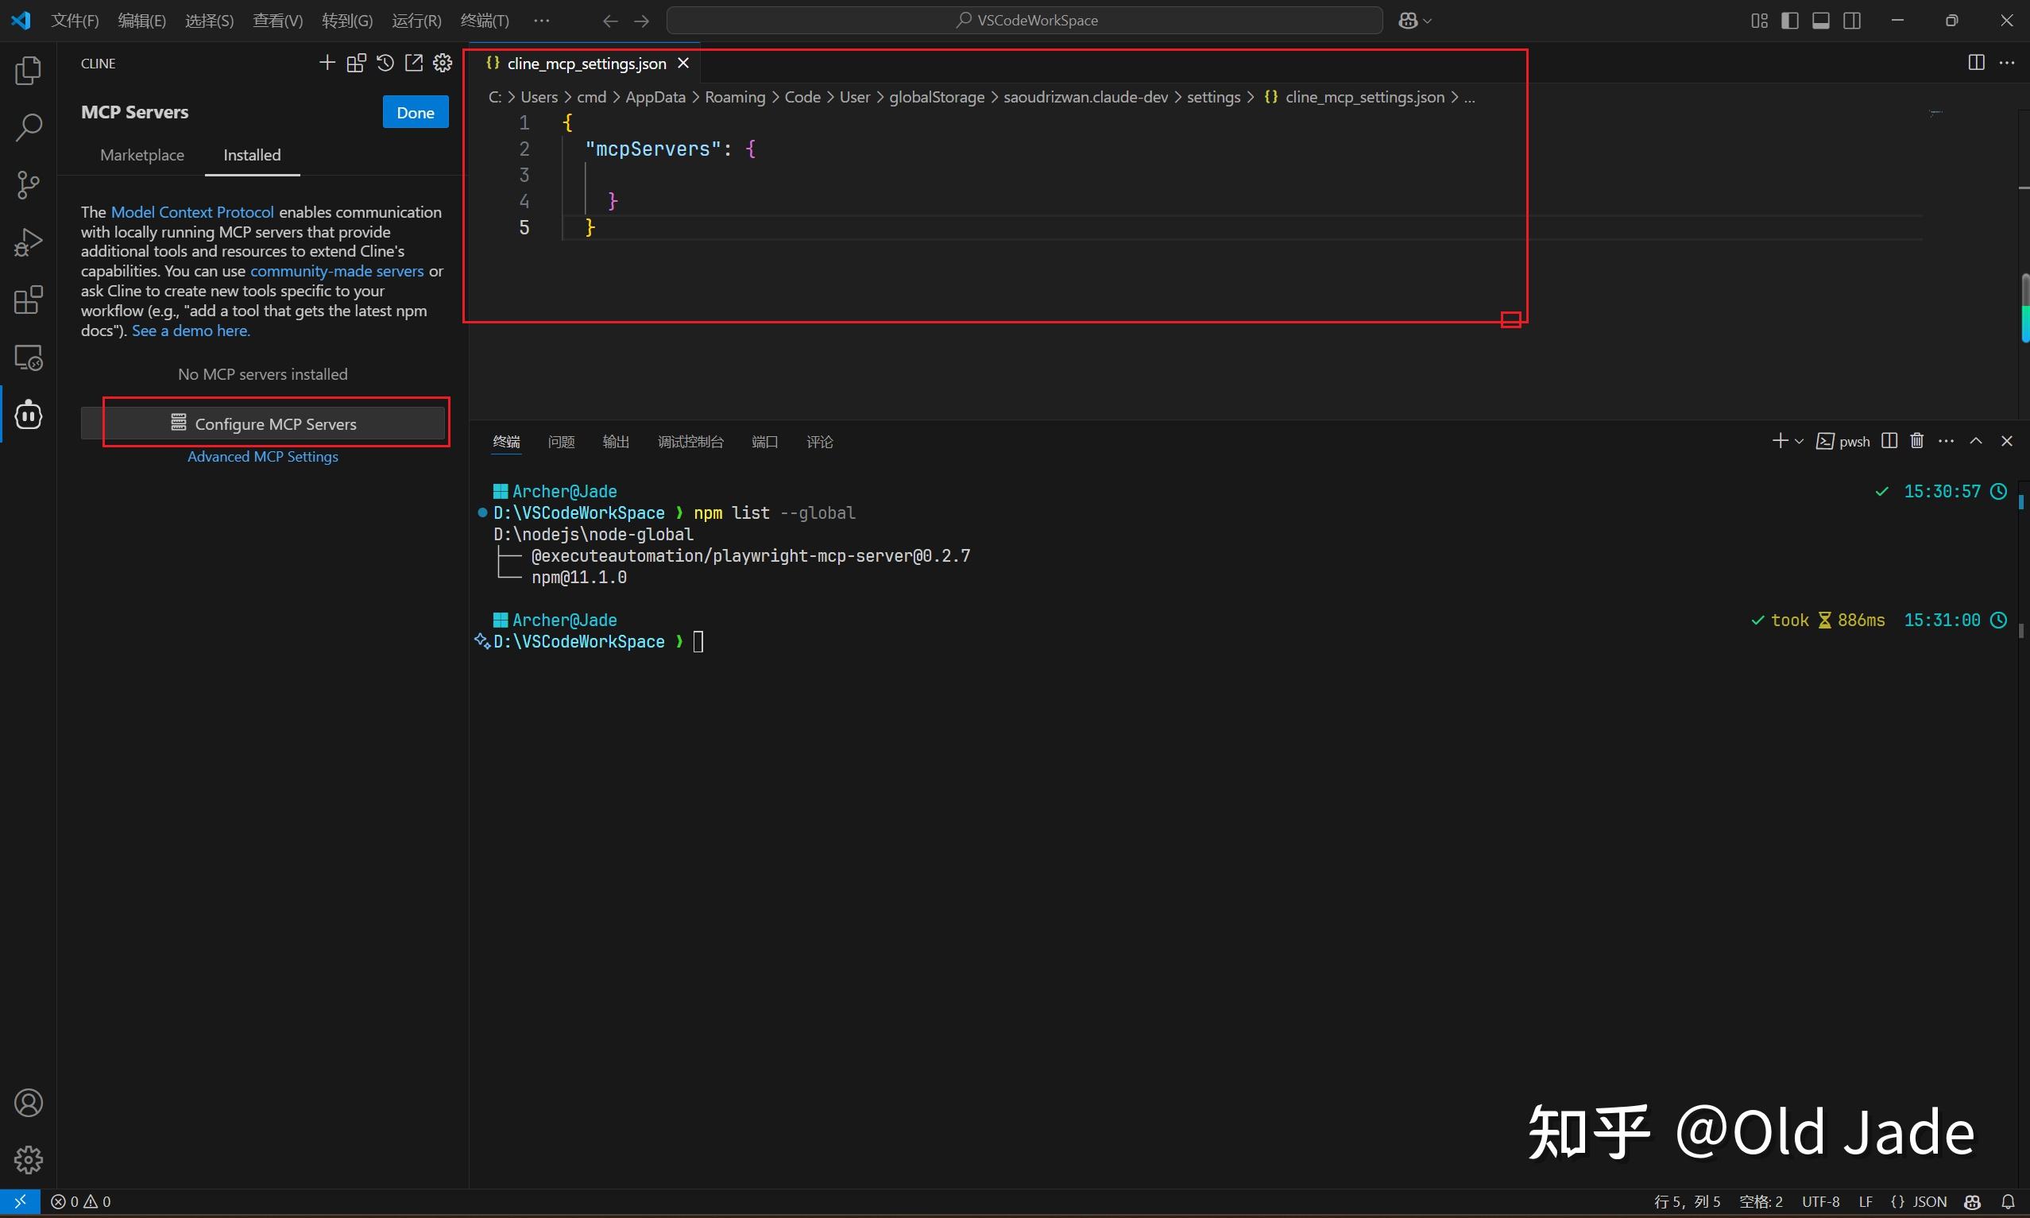The height and width of the screenshot is (1218, 2030).
Task: Toggle the primary sidebar visibility
Action: [1789, 21]
